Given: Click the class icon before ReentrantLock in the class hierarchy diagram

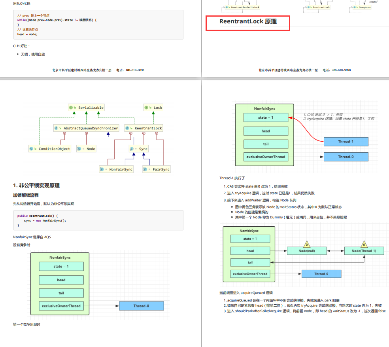Looking at the screenshot, I should [127, 128].
